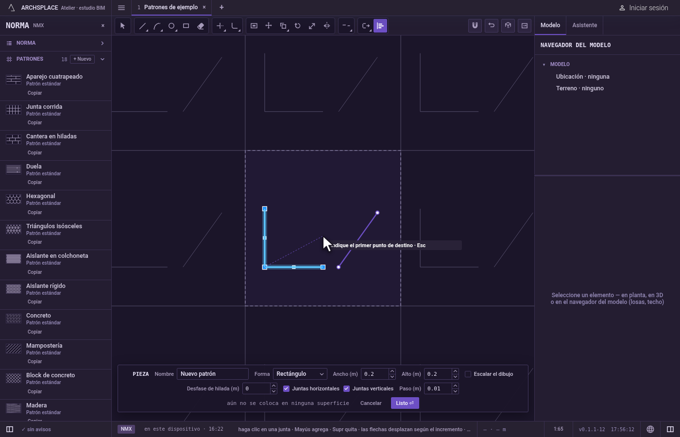The image size is (680, 437).
Task: Toggle left sidebar panel icon in status bar
Action: tap(9, 429)
